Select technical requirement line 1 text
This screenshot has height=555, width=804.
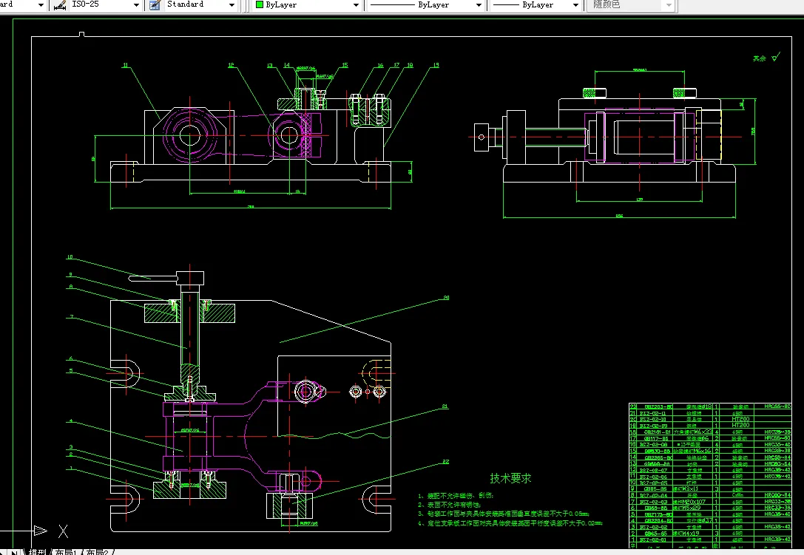(456, 496)
